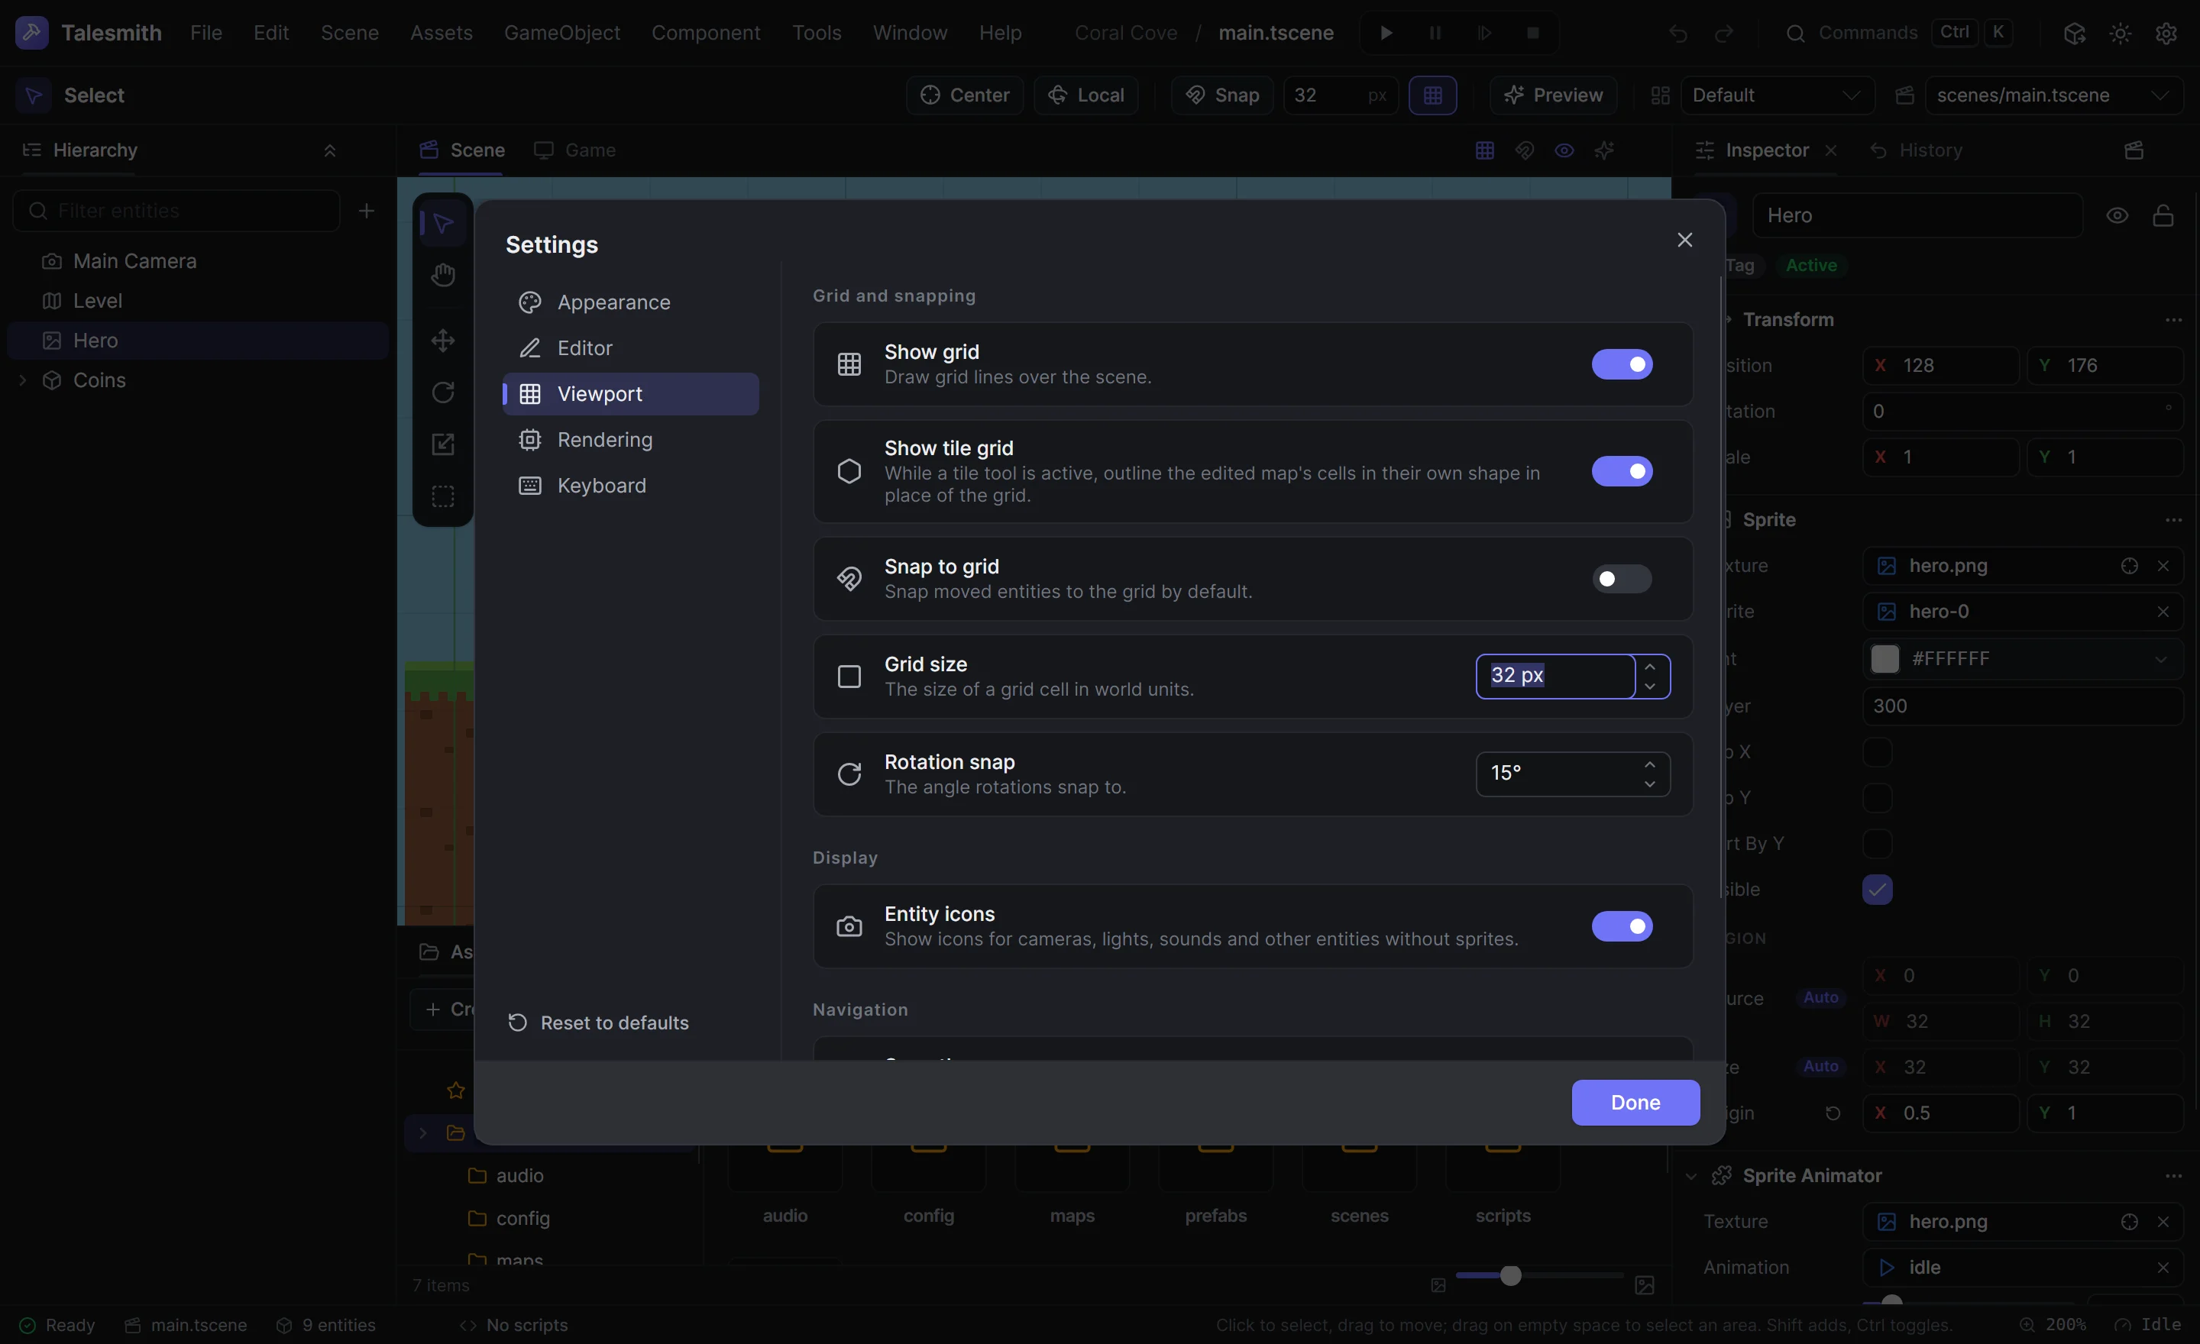Click lock icon next to Hero name
The image size is (2200, 1344).
(2163, 215)
